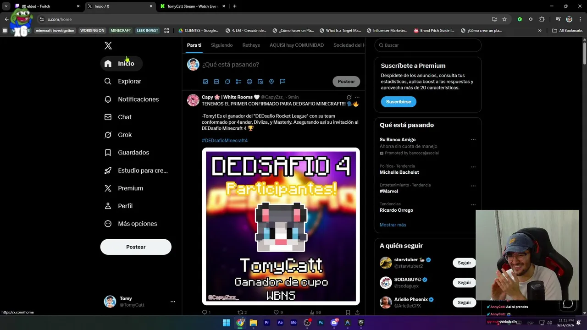
Task: Open #DEDsafioMinecraft4 hashtag link
Action: 225,140
